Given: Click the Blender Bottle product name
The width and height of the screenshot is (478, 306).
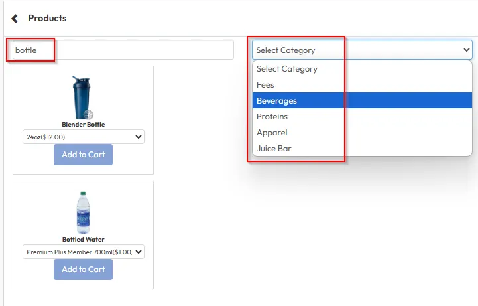Looking at the screenshot, I should [x=83, y=125].
